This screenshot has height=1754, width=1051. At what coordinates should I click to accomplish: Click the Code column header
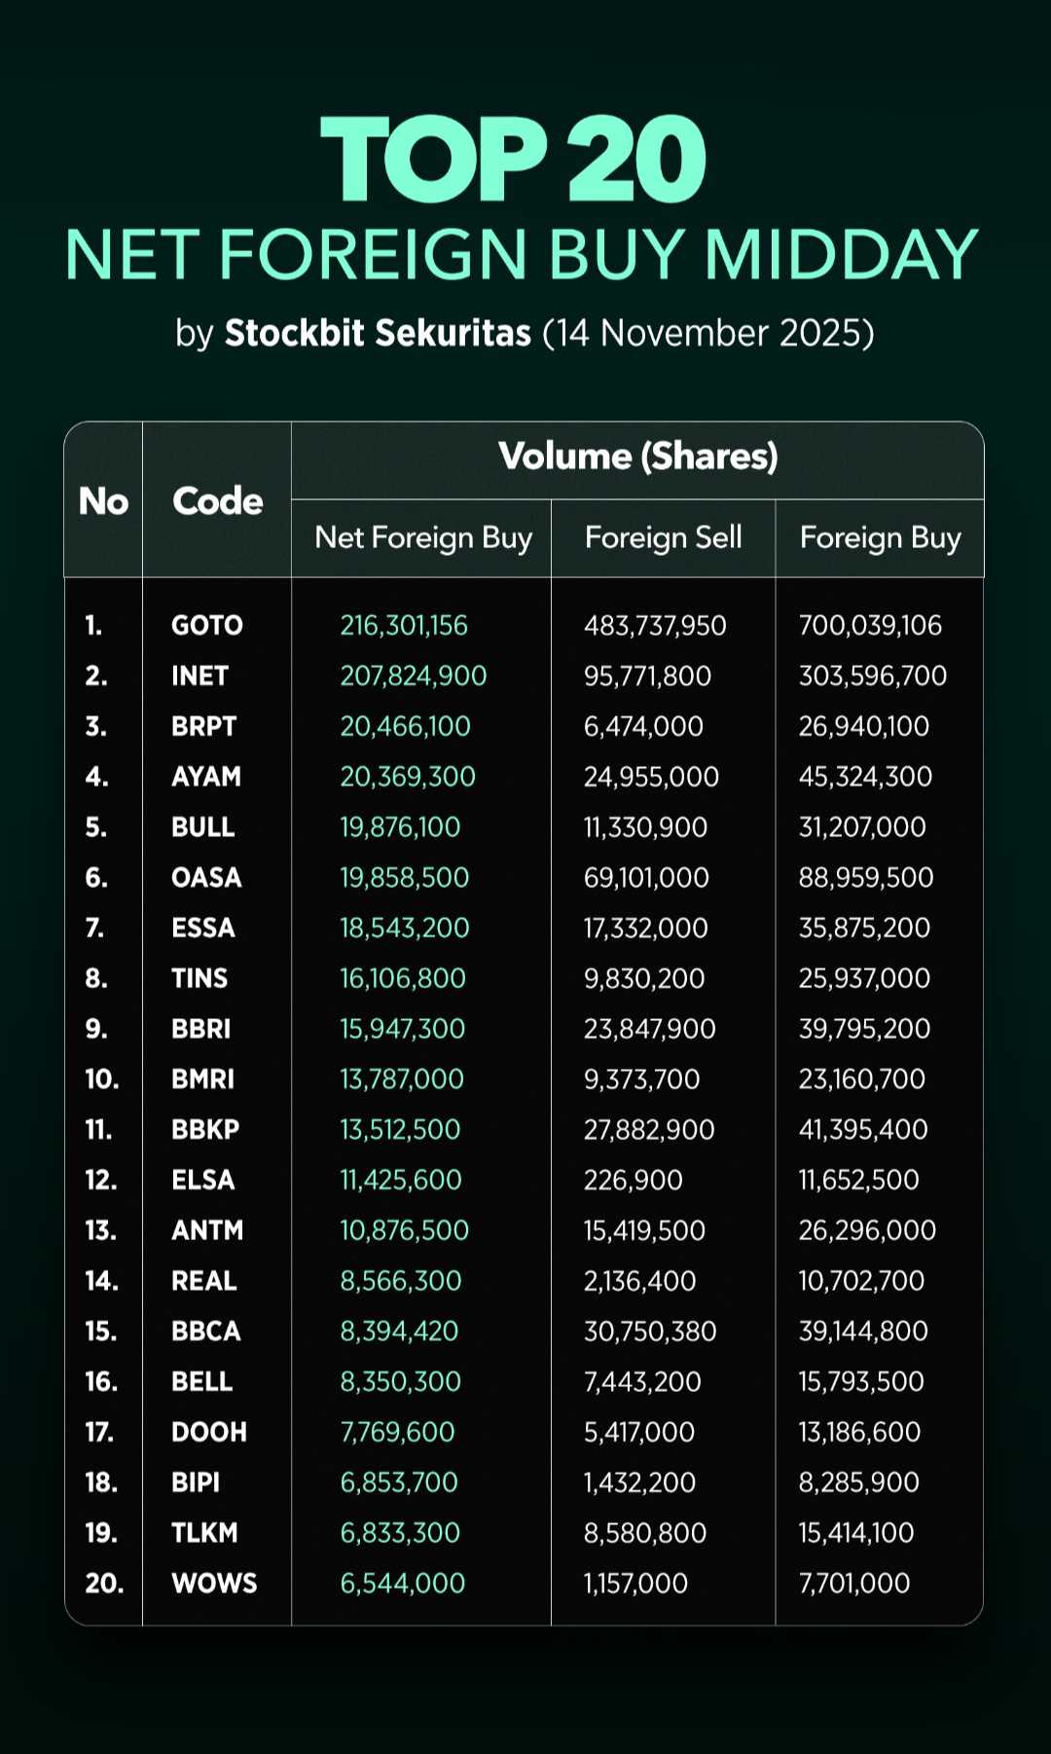click(x=217, y=501)
